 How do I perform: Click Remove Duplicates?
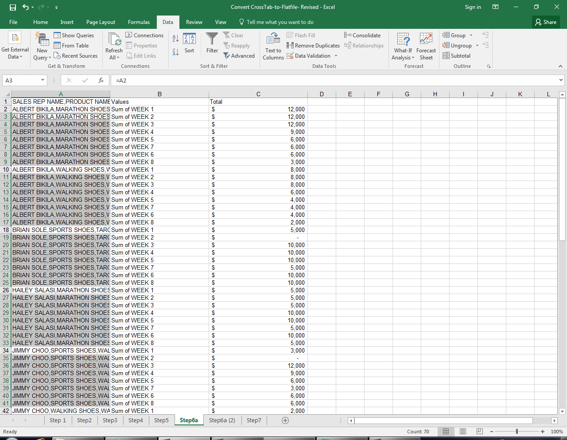coord(313,46)
